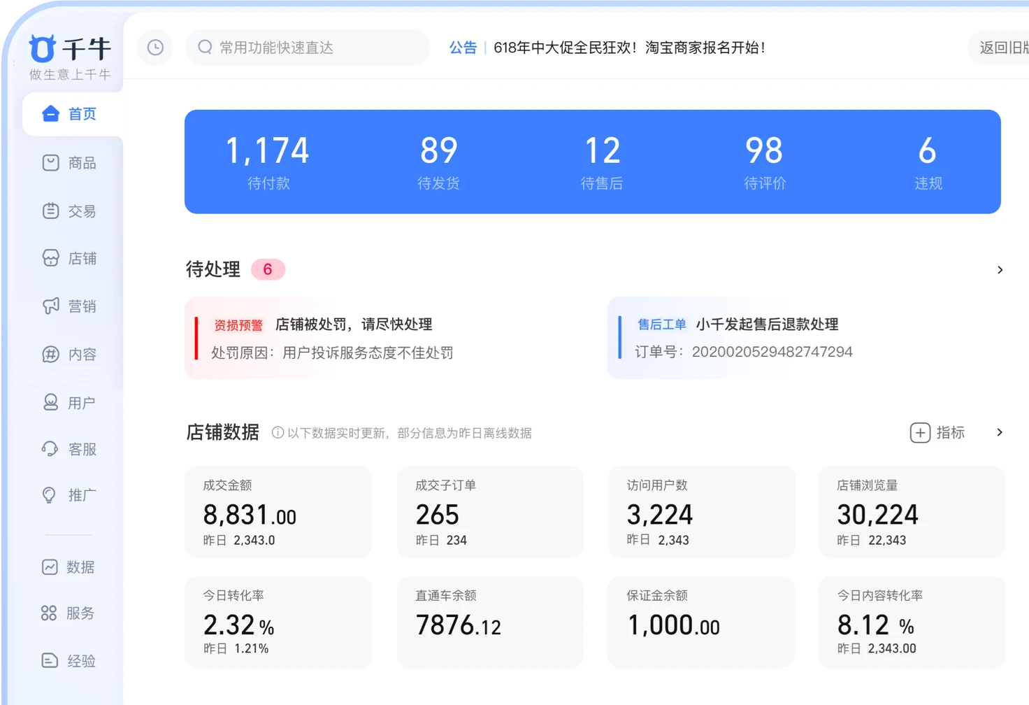Open the 618 announcement link

coord(629,48)
